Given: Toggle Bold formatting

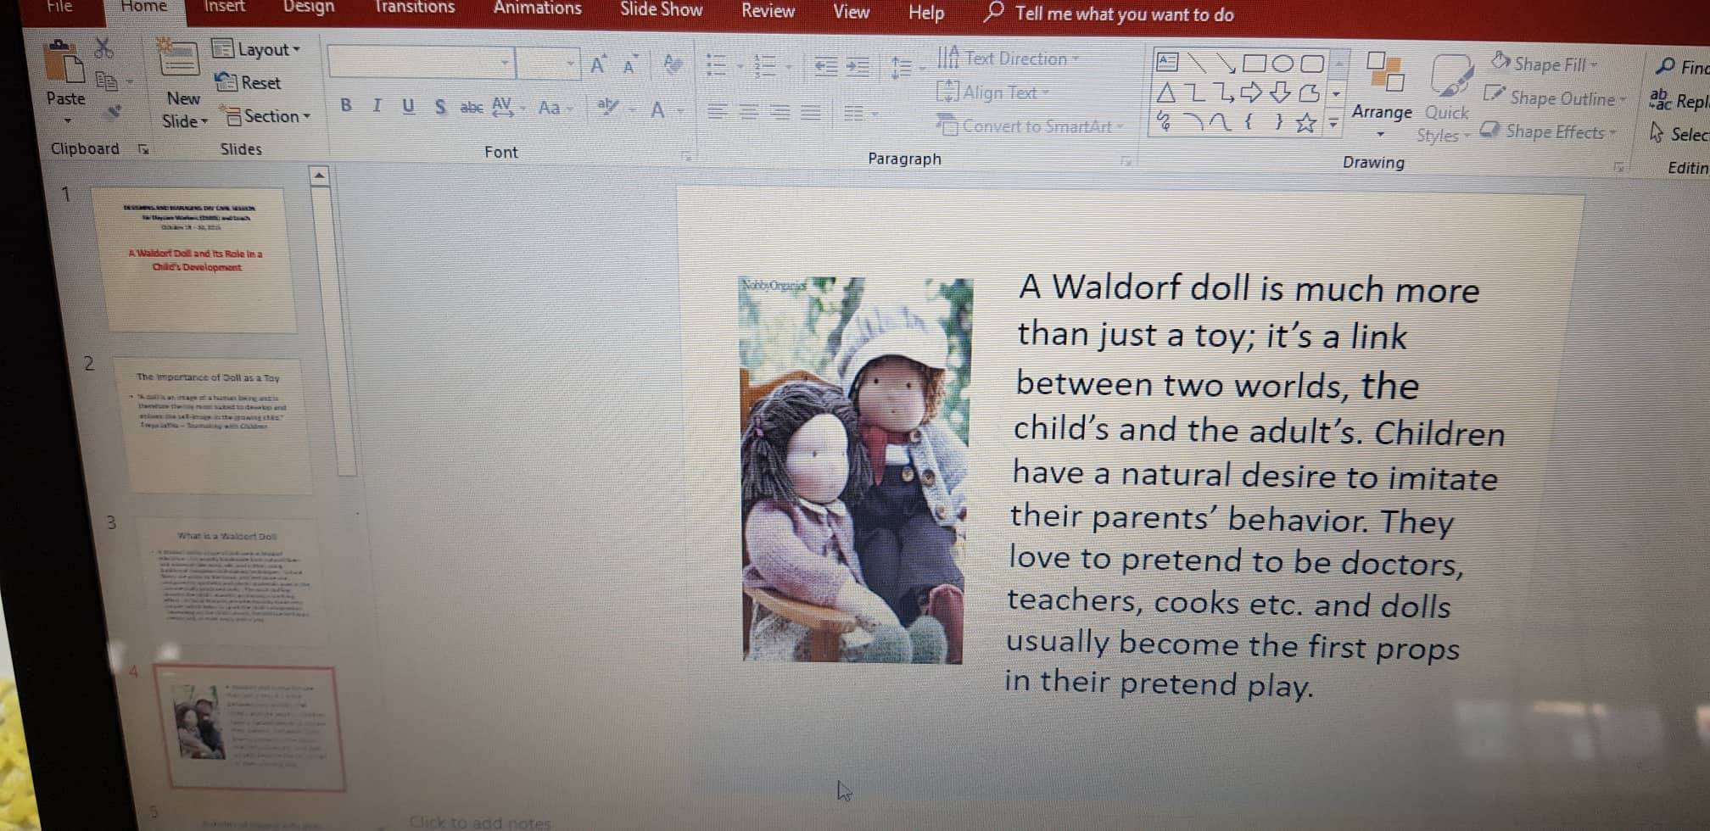Looking at the screenshot, I should coord(346,106).
